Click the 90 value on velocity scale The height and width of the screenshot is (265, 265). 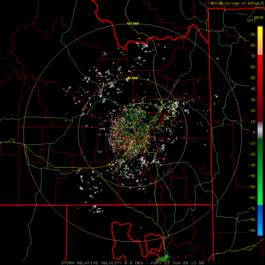point(253,34)
